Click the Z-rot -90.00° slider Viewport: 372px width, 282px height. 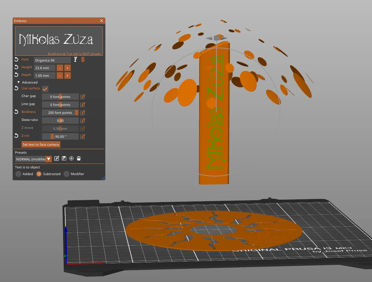click(60, 137)
